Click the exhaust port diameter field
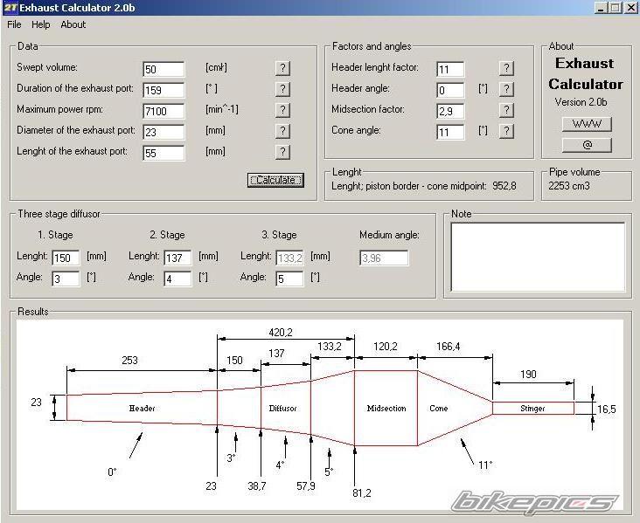Viewport: 640px width, 523px height. click(x=163, y=132)
